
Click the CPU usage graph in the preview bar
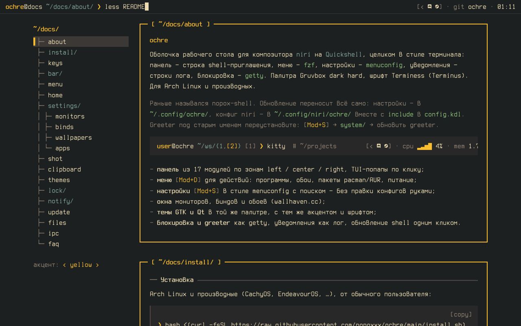425,146
